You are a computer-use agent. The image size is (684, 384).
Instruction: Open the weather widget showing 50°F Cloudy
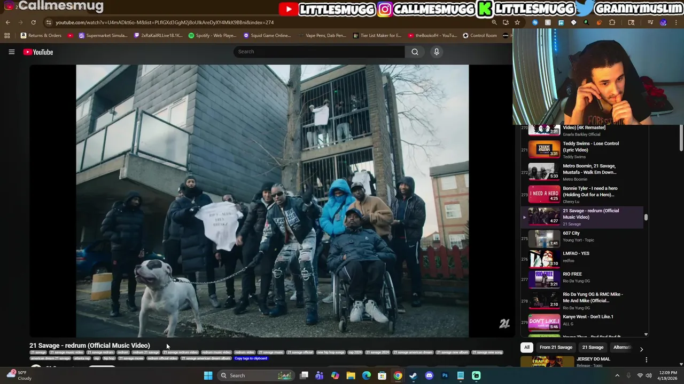pyautogui.click(x=19, y=375)
